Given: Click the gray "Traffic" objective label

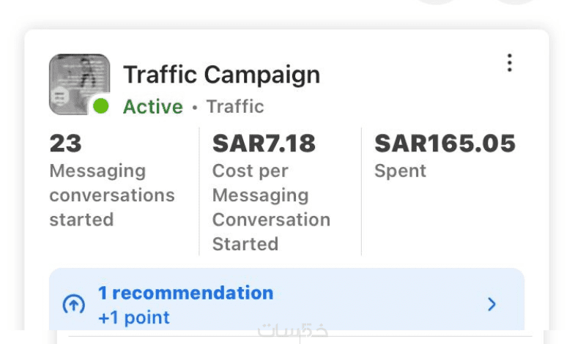Looking at the screenshot, I should (234, 107).
